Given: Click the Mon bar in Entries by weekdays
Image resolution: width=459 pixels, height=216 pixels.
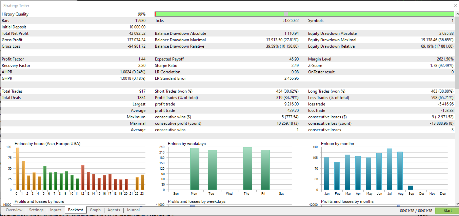Looking at the screenshot, I should pos(195,169).
